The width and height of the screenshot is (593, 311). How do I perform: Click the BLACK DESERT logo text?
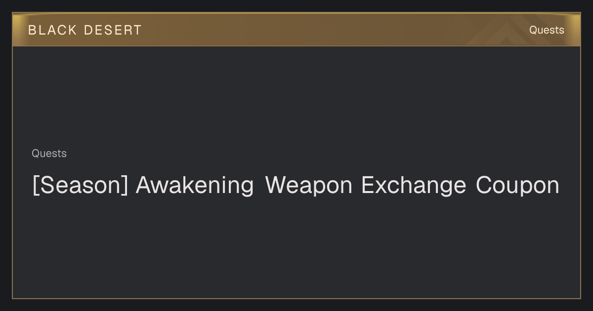point(85,30)
